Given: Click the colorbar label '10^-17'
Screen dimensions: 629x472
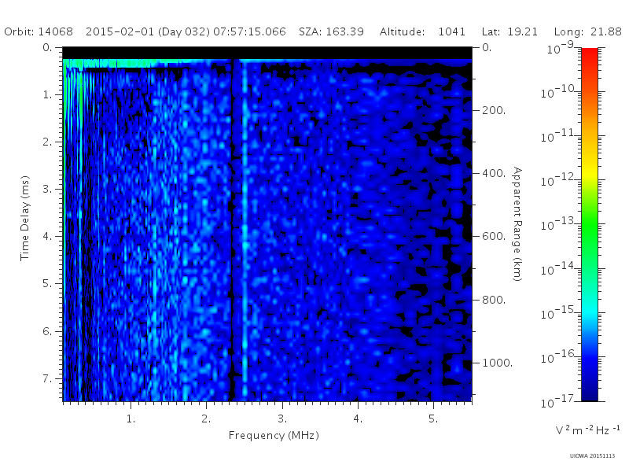Looking at the screenshot, I should point(557,400).
